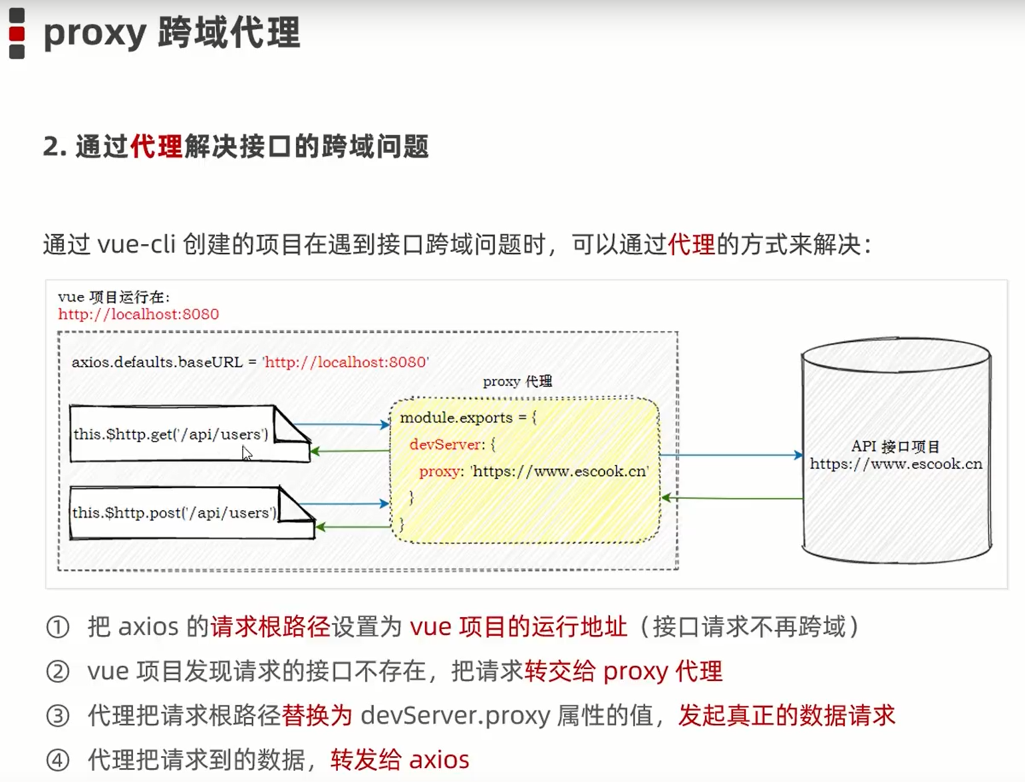Click step ④ text '转发给 axios'
The height and width of the screenshot is (782, 1025).
click(400, 759)
